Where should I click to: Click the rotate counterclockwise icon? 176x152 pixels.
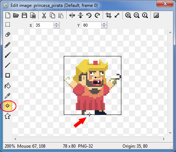[89, 15]
